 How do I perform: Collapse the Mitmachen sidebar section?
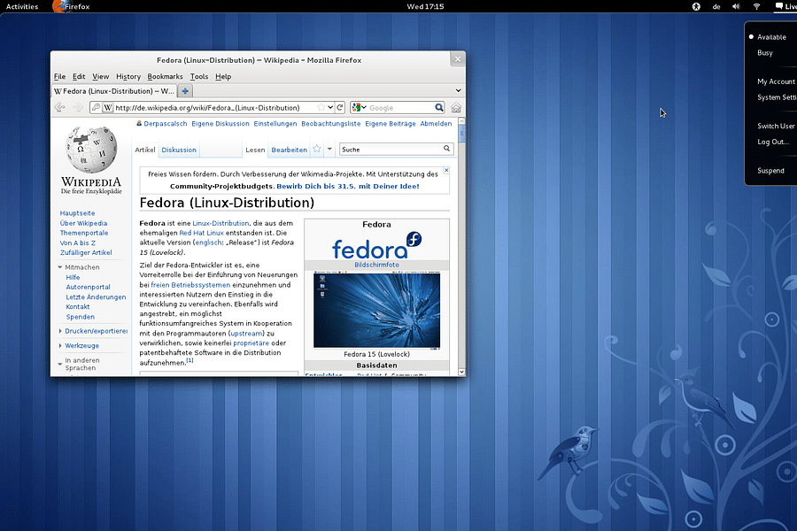58,266
